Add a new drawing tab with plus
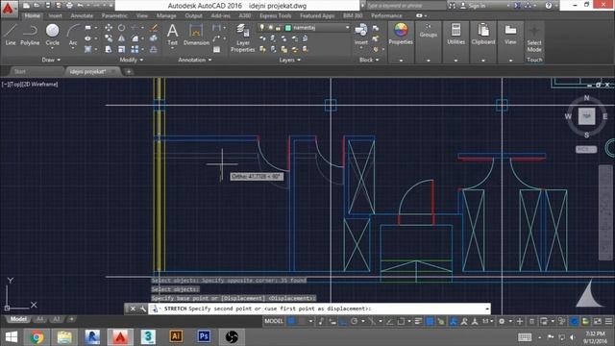615x346 pixels. [x=129, y=71]
